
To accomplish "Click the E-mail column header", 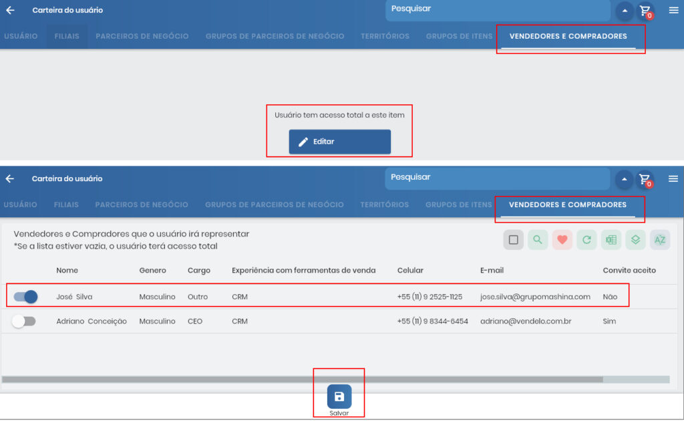I will point(492,271).
